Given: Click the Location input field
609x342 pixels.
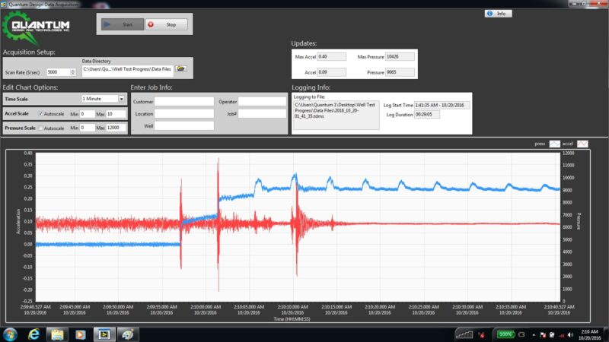Looking at the screenshot, I should point(184,113).
